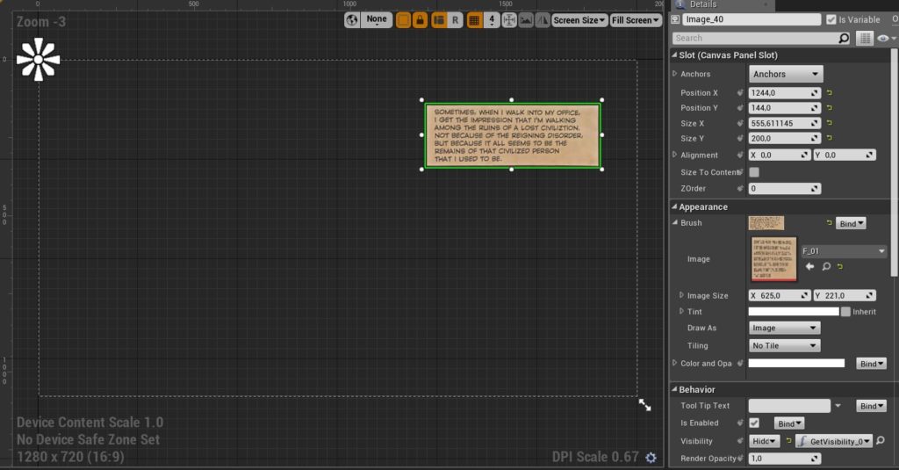Click the Tint white color bar
899x470 pixels.
(794, 312)
